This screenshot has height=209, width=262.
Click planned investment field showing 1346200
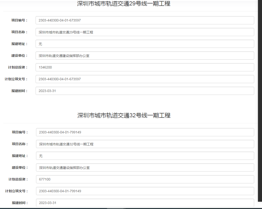tap(145, 67)
